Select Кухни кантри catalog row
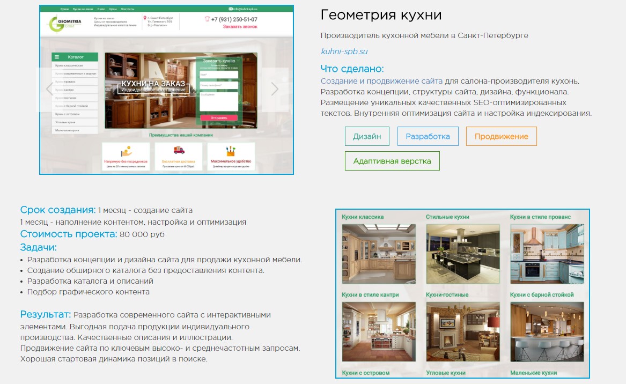The width and height of the screenshot is (626, 384). click(x=75, y=90)
